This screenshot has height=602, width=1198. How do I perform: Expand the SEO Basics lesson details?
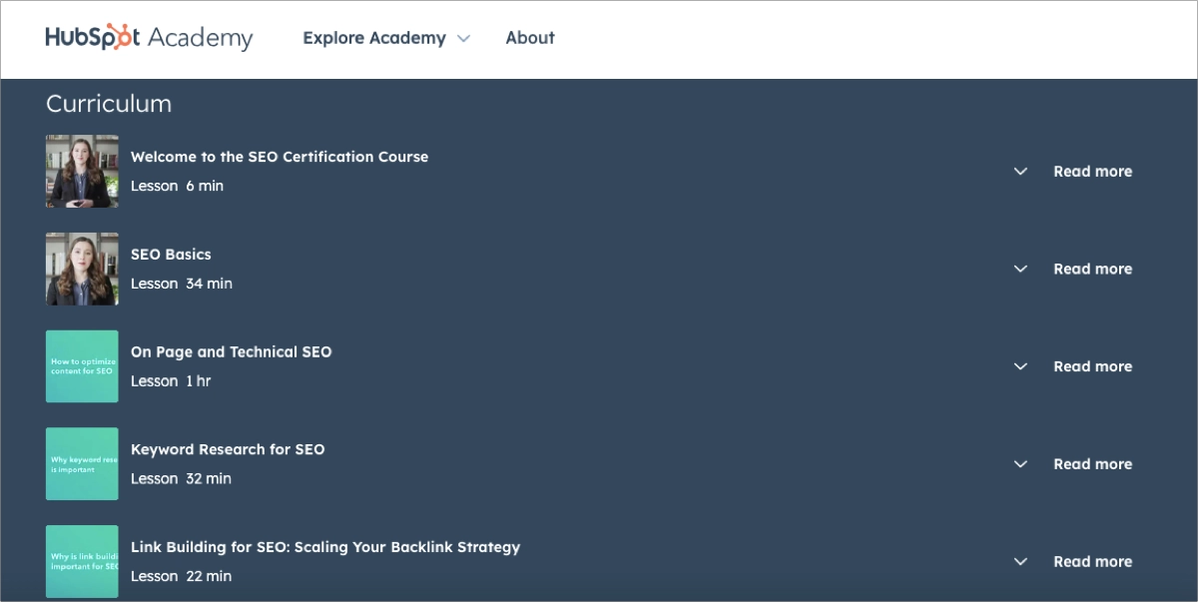tap(1020, 269)
